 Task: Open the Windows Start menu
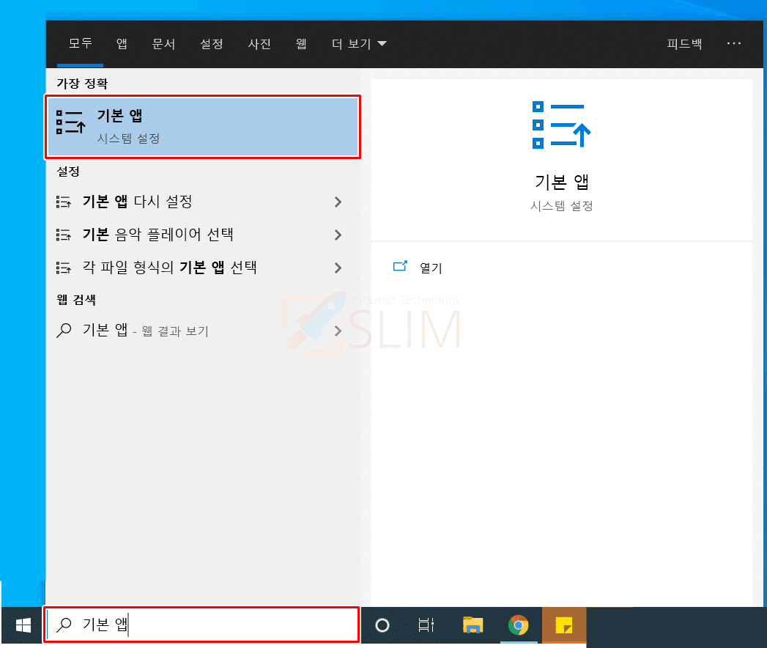coord(23,625)
